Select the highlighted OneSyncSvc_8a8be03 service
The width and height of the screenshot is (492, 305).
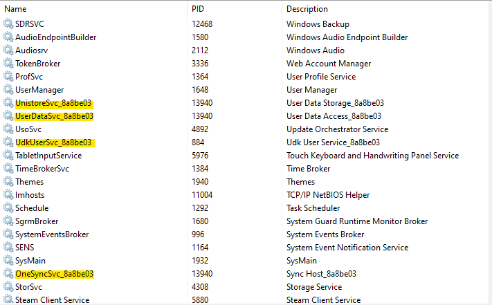(x=54, y=274)
